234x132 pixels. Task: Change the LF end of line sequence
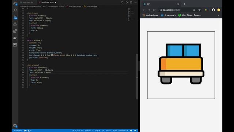[103, 131]
